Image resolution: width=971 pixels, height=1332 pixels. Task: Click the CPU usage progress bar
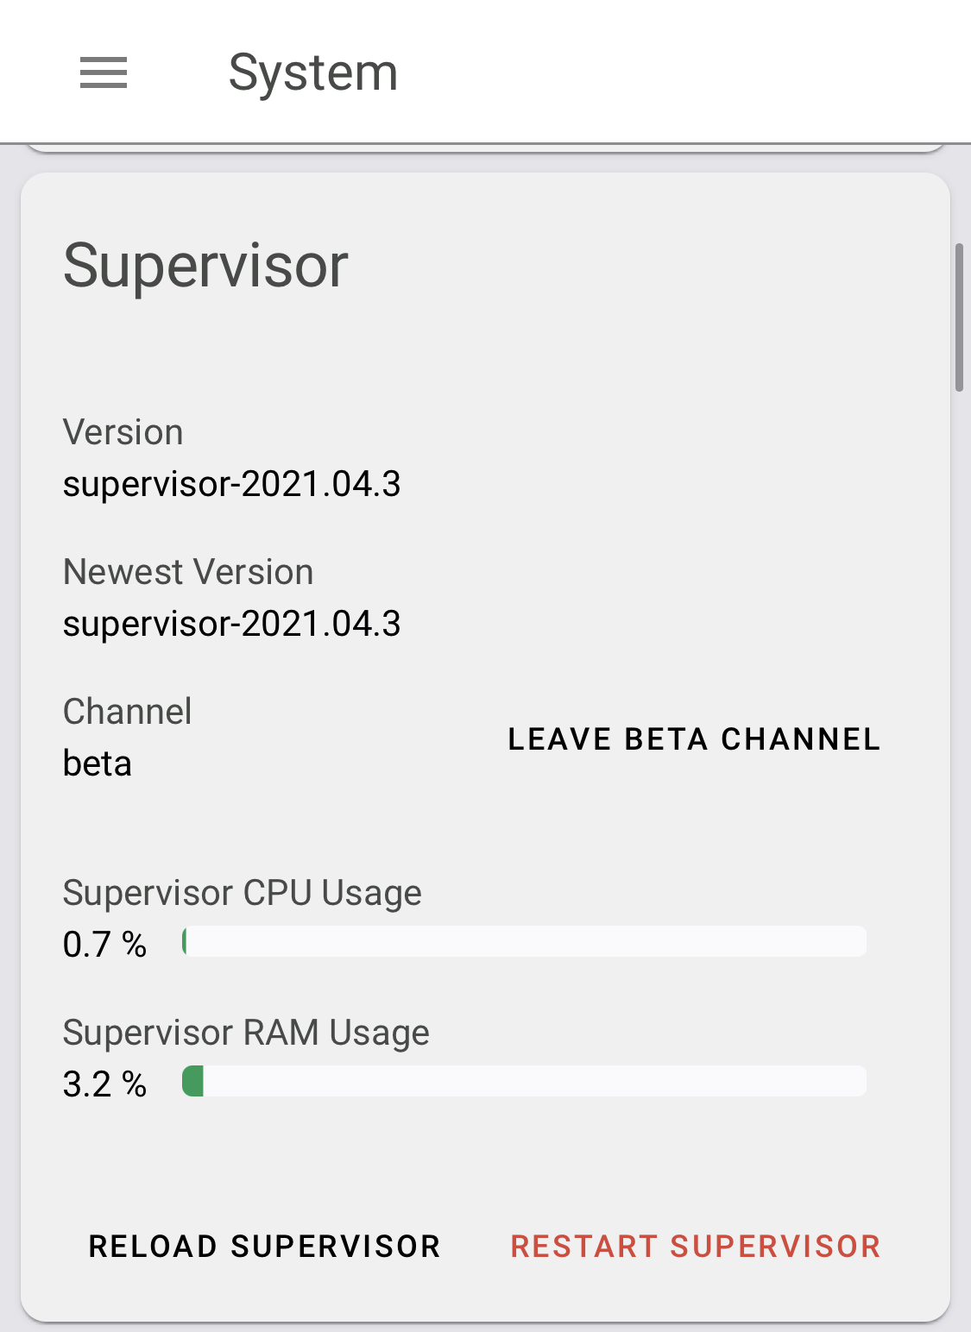click(x=522, y=942)
